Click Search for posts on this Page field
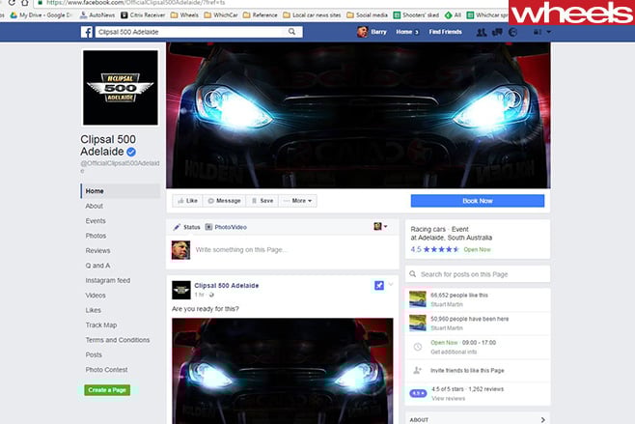 [x=478, y=274]
